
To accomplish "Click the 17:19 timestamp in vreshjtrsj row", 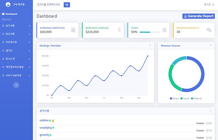I will [209, 131].
